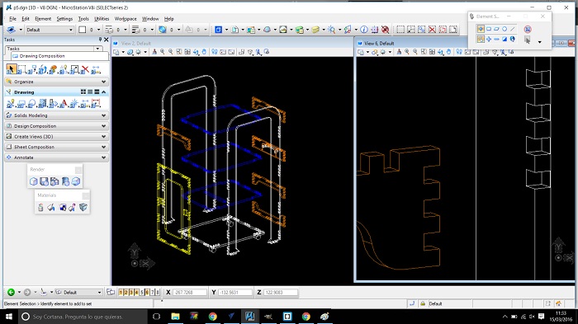This screenshot has height=324, width=578.
Task: Click the red X Delete Element tool
Action: 85,69
